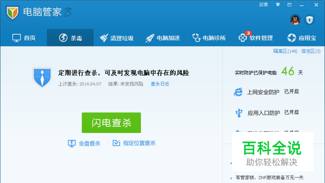The width and height of the screenshot is (325, 183).
Task: Open 信任区(3) trust zone link
Action: click(x=311, y=51)
